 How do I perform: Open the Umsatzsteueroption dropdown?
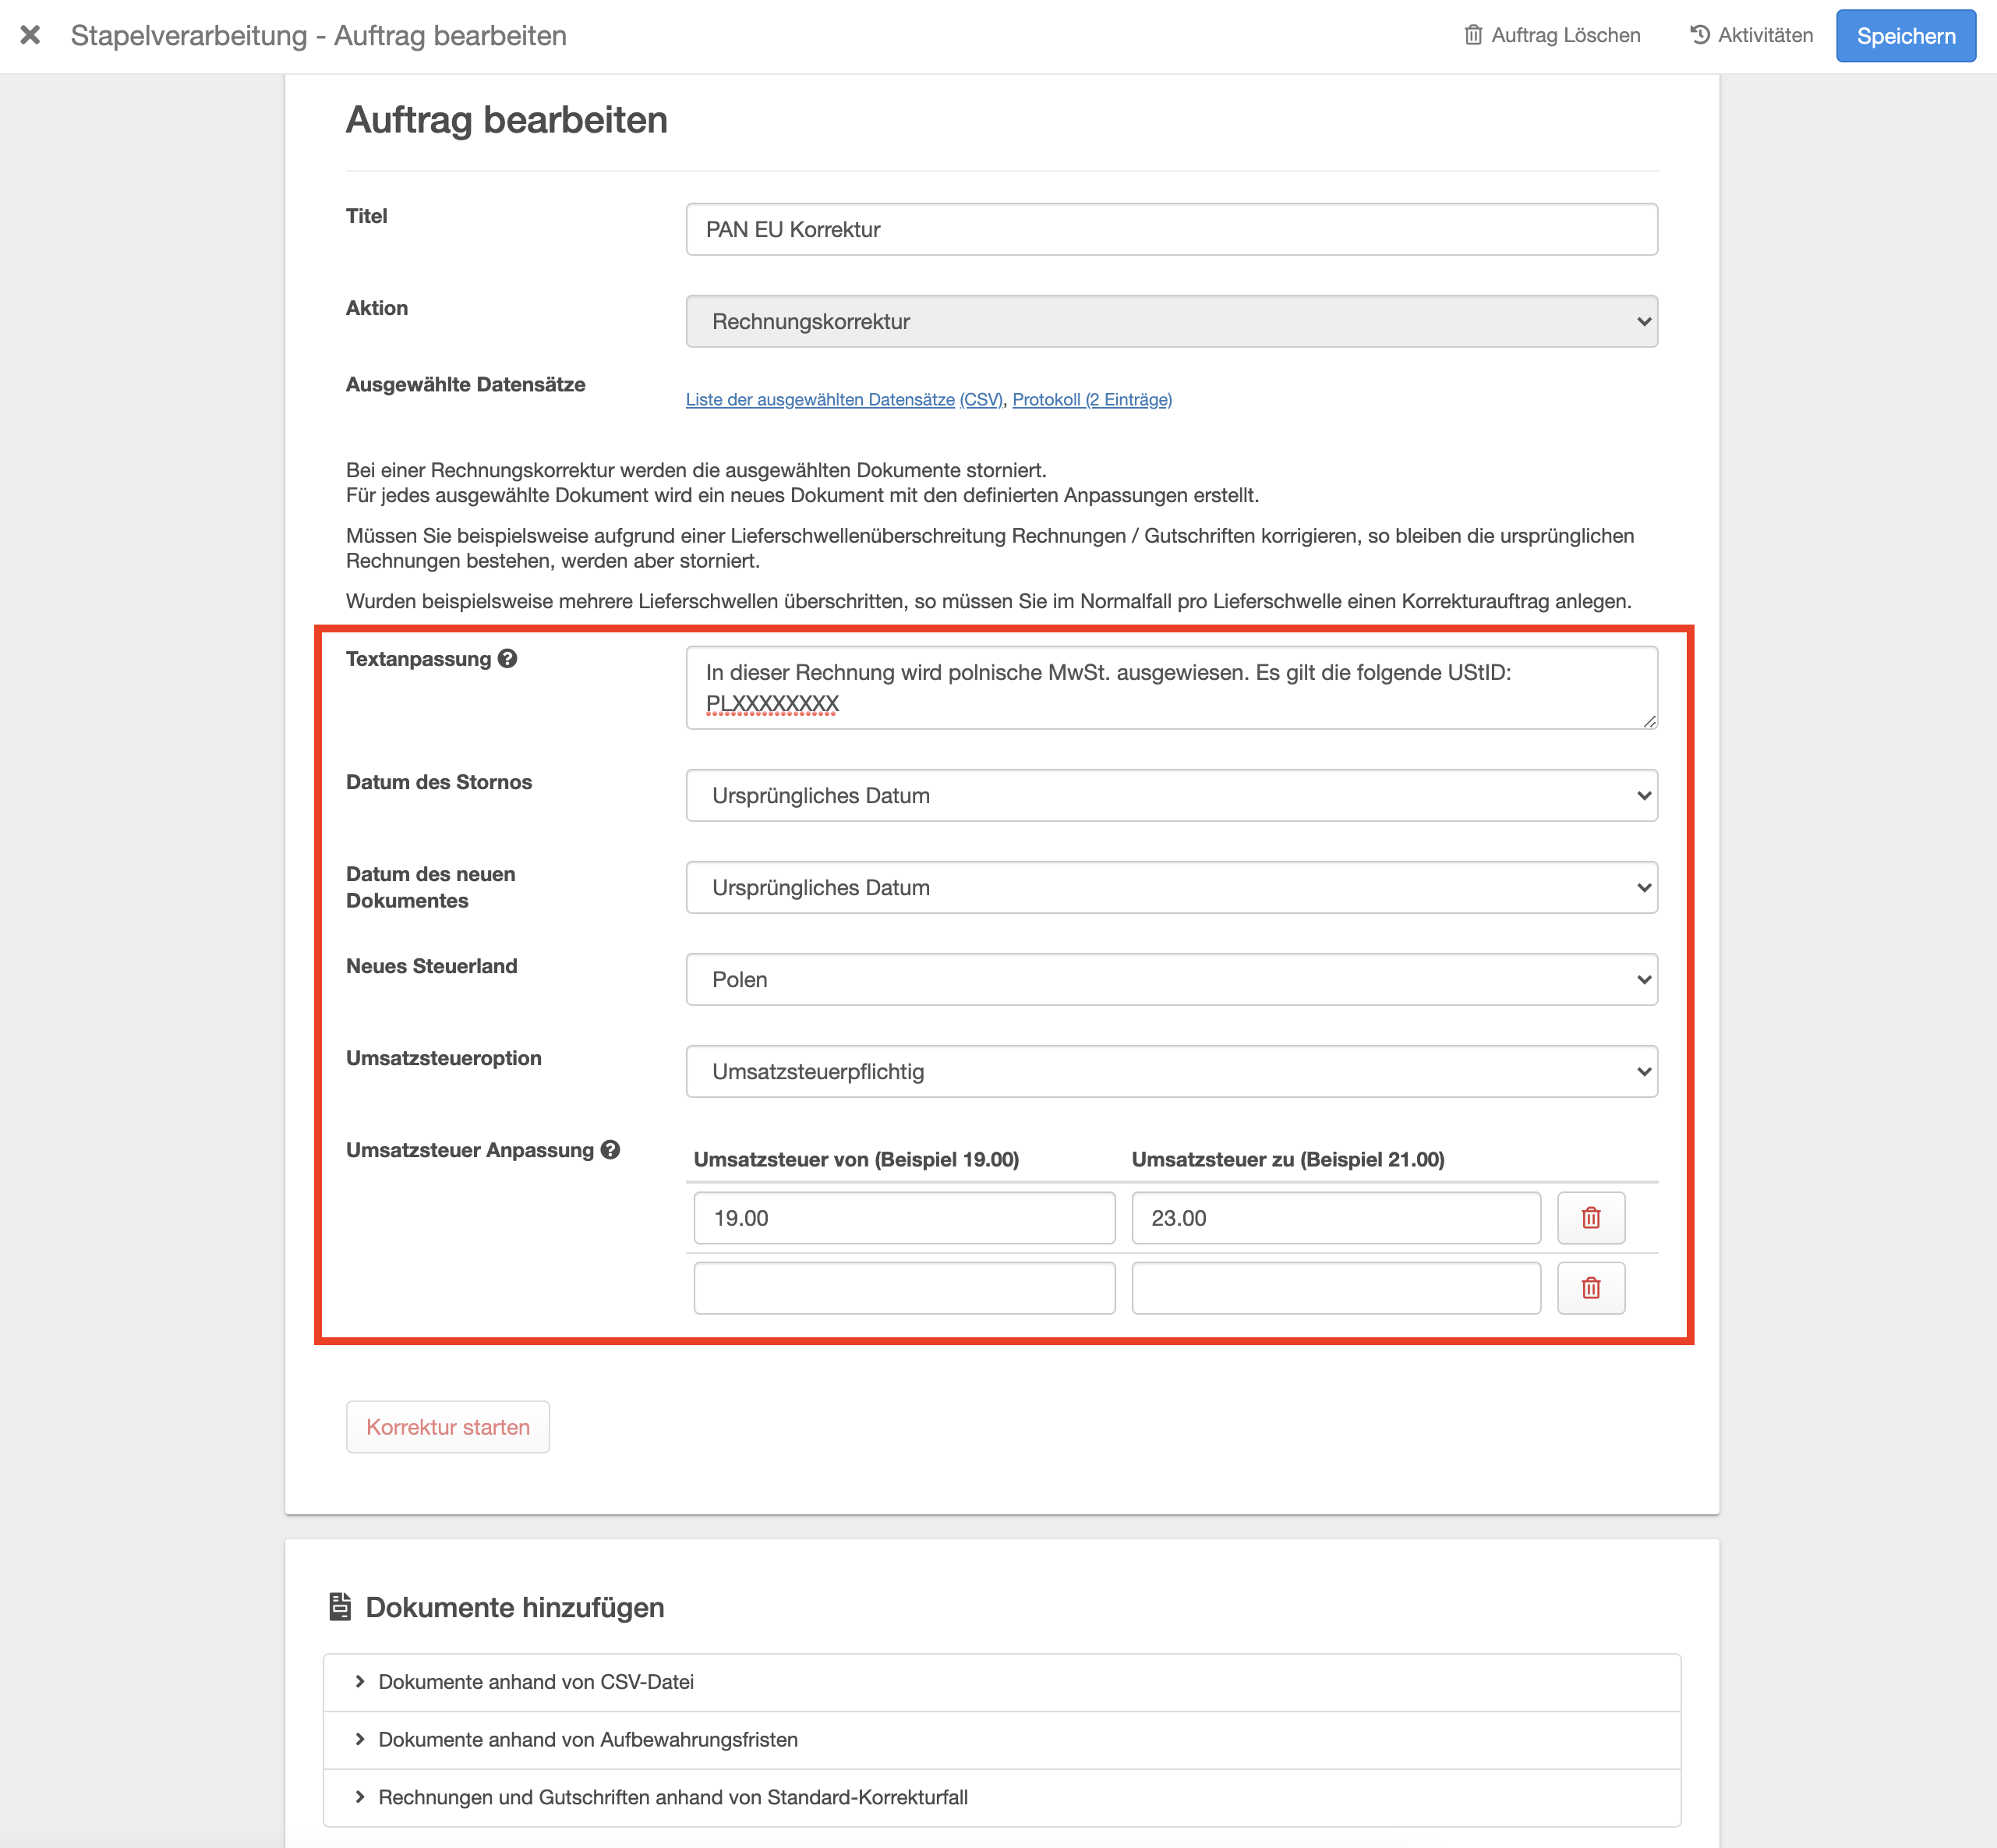pos(1171,1071)
